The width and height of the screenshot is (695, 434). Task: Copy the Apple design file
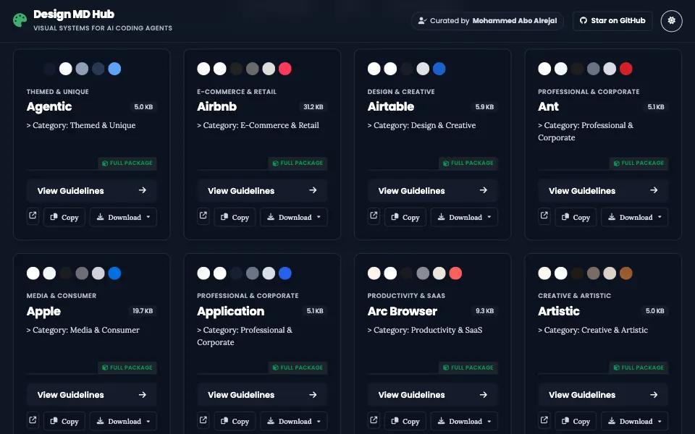(64, 421)
